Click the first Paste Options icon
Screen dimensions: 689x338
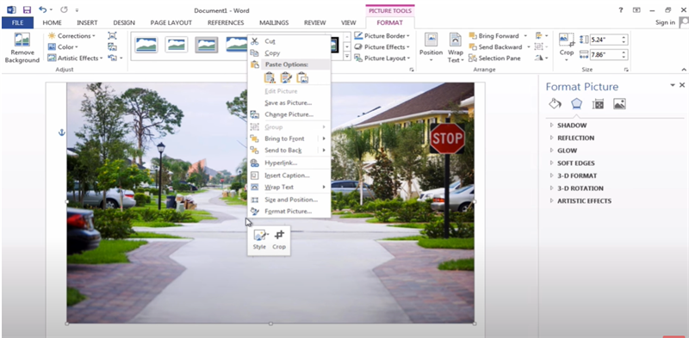point(270,77)
